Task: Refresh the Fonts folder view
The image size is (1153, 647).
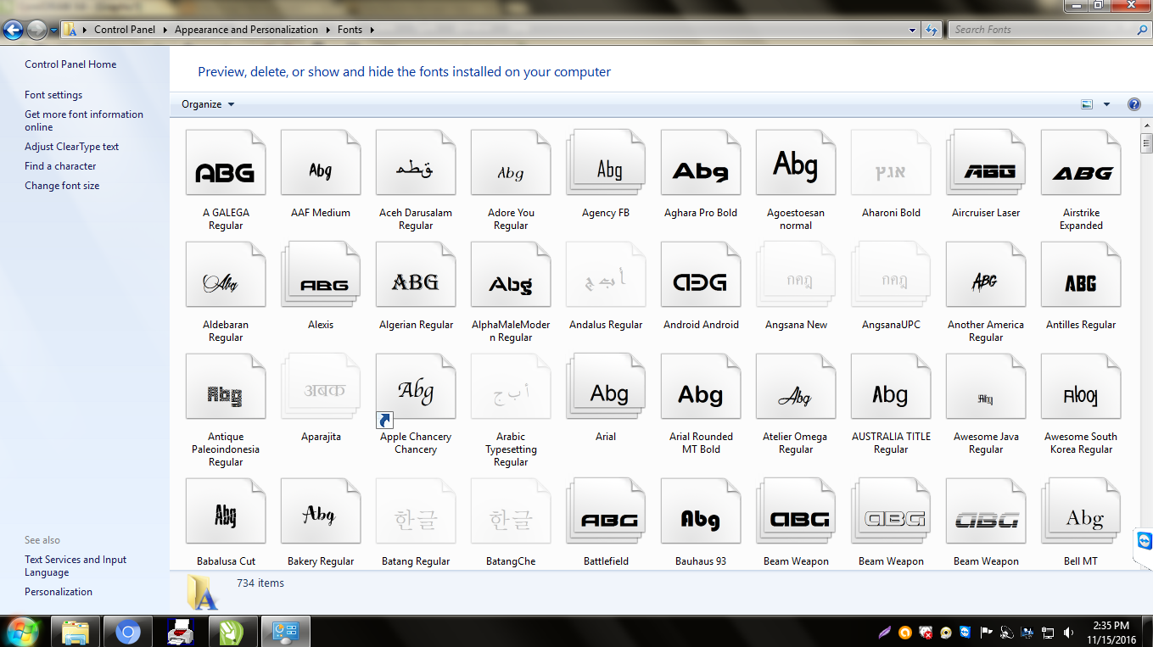Action: [x=932, y=30]
